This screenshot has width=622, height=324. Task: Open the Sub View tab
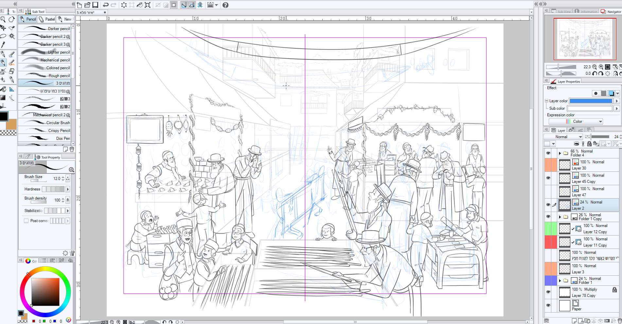(x=561, y=11)
